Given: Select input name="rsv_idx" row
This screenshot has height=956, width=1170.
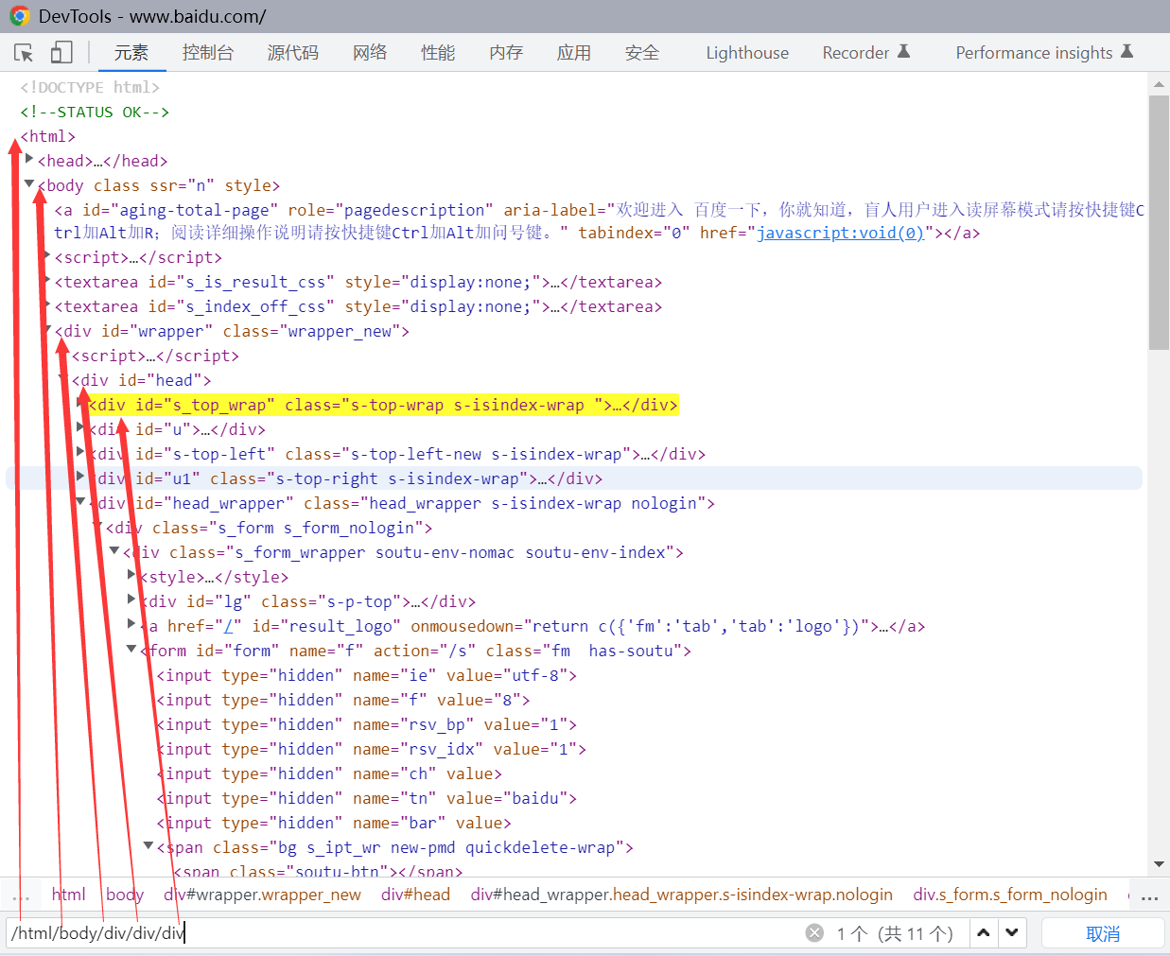Looking at the screenshot, I should pyautogui.click(x=372, y=749).
